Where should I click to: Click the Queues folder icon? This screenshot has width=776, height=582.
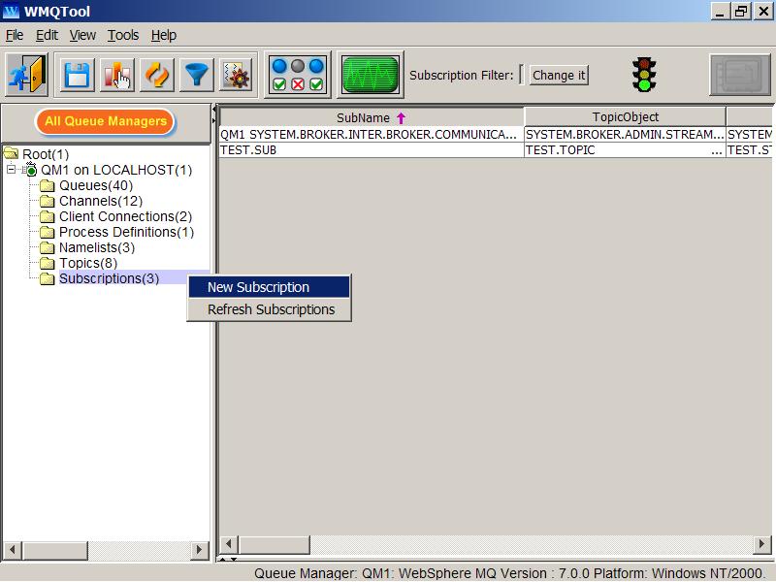[47, 185]
